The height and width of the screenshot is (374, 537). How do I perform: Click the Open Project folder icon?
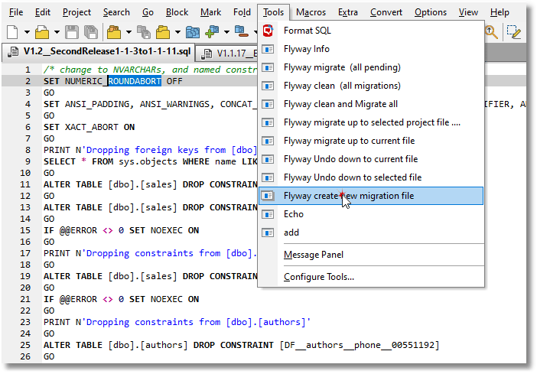pyautogui.click(x=114, y=33)
